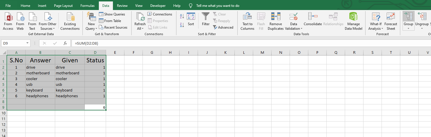The height and width of the screenshot is (137, 431).
Task: Click the Show Queries button
Action: coord(112,14)
